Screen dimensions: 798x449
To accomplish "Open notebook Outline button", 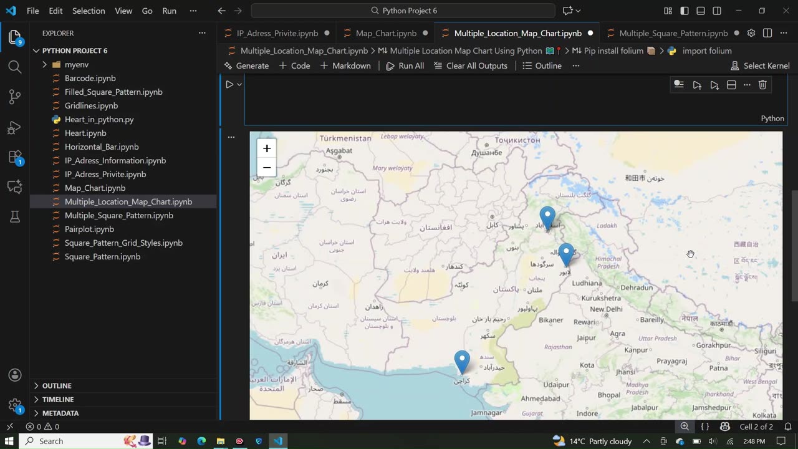I will 542,65.
